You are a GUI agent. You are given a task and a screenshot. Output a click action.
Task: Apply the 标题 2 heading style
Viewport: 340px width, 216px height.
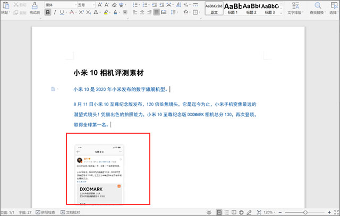[x=251, y=8]
